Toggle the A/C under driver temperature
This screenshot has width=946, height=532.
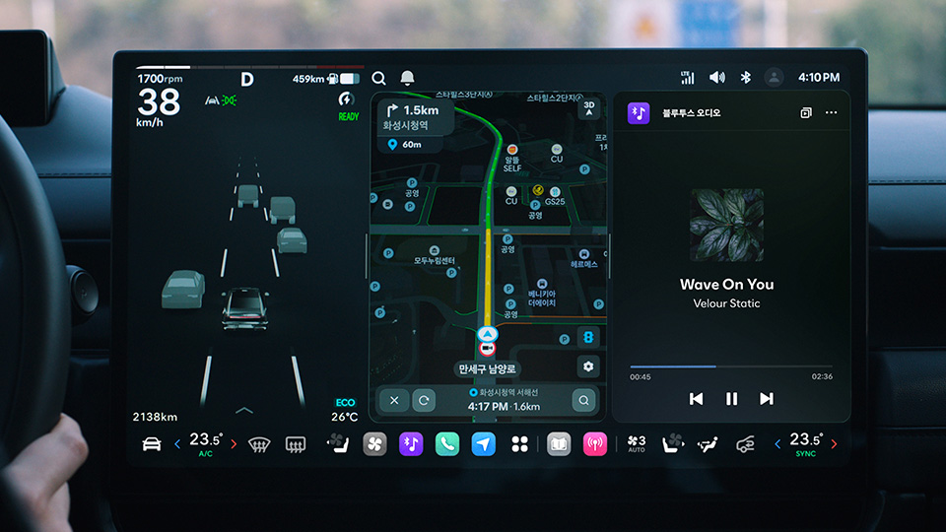(205, 454)
